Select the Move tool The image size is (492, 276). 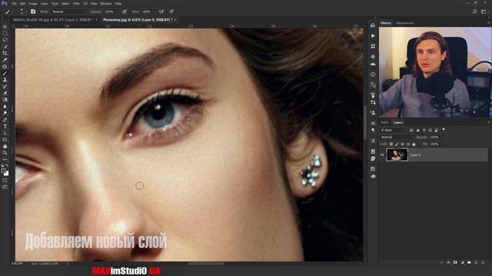[5, 27]
